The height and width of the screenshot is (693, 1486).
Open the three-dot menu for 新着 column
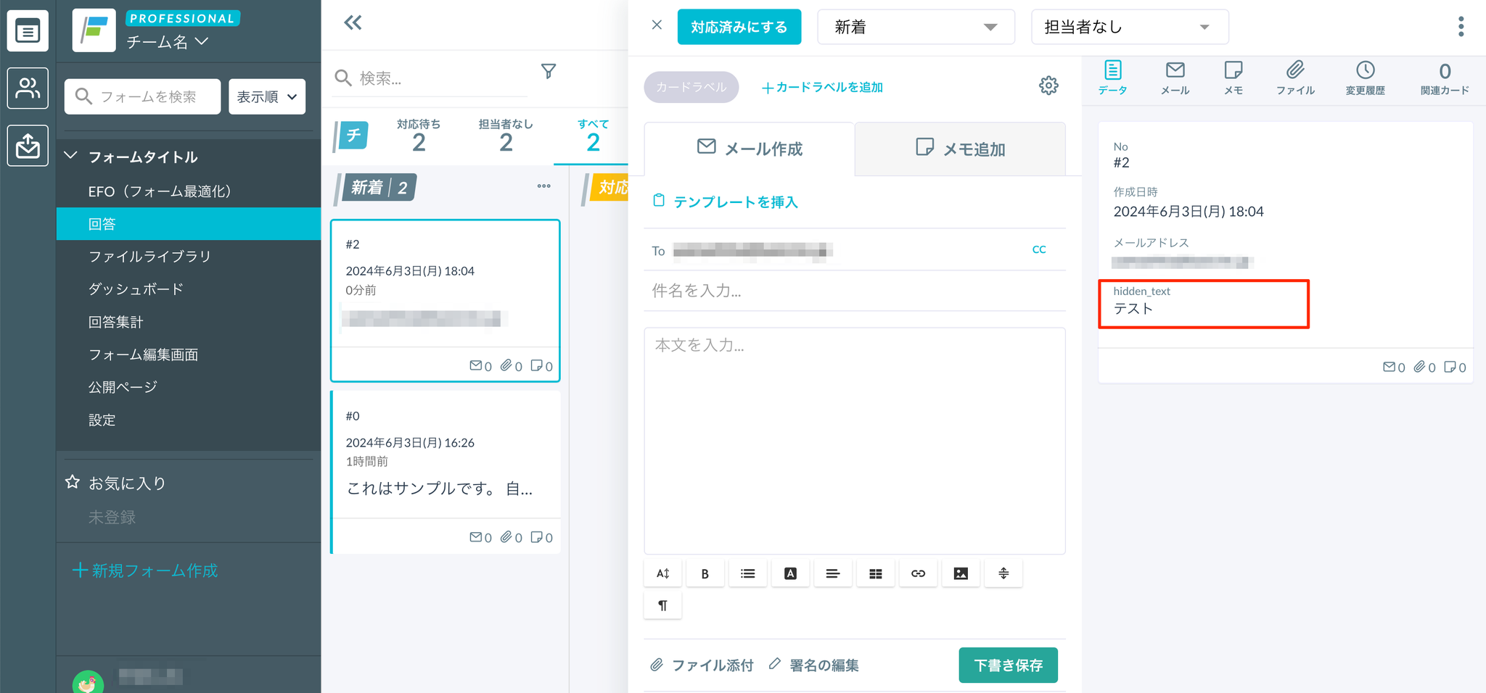point(544,186)
